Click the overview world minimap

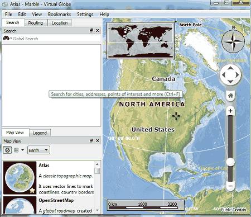[x=141, y=40]
